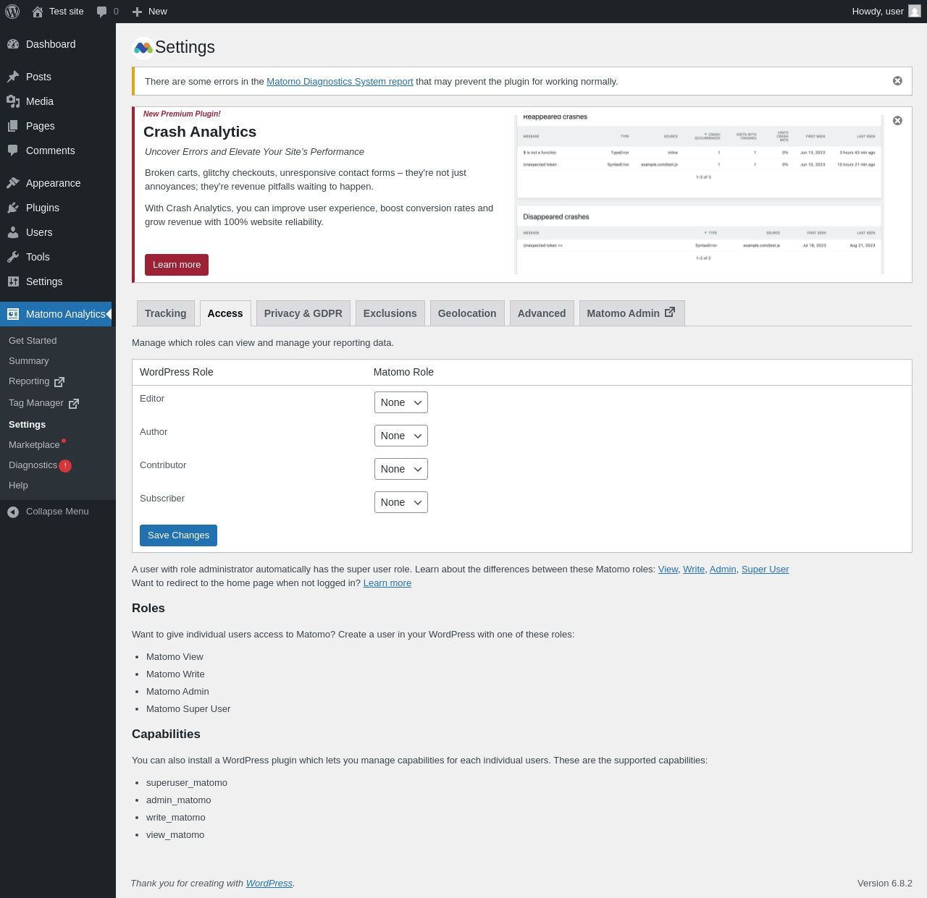Click the Comments speech bubble icon in sidebar
Viewport: 927px width, 898px height.
coord(13,151)
